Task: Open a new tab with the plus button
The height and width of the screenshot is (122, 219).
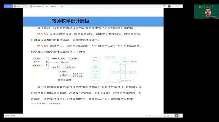Action: coord(62,6)
